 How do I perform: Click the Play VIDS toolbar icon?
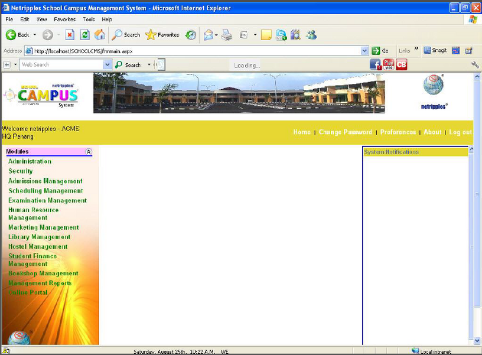tap(389, 64)
